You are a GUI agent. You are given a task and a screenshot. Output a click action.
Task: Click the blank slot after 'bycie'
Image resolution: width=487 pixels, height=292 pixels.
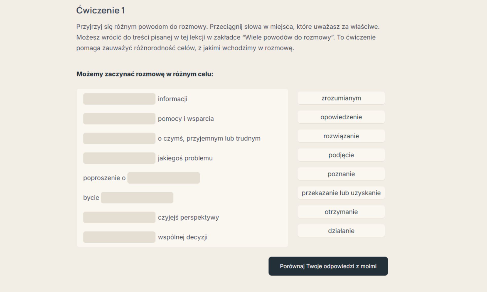pos(137,198)
